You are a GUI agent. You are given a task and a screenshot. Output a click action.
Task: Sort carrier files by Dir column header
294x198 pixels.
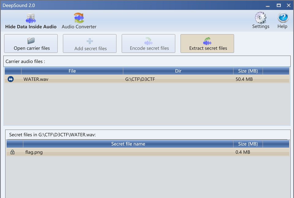(178, 71)
